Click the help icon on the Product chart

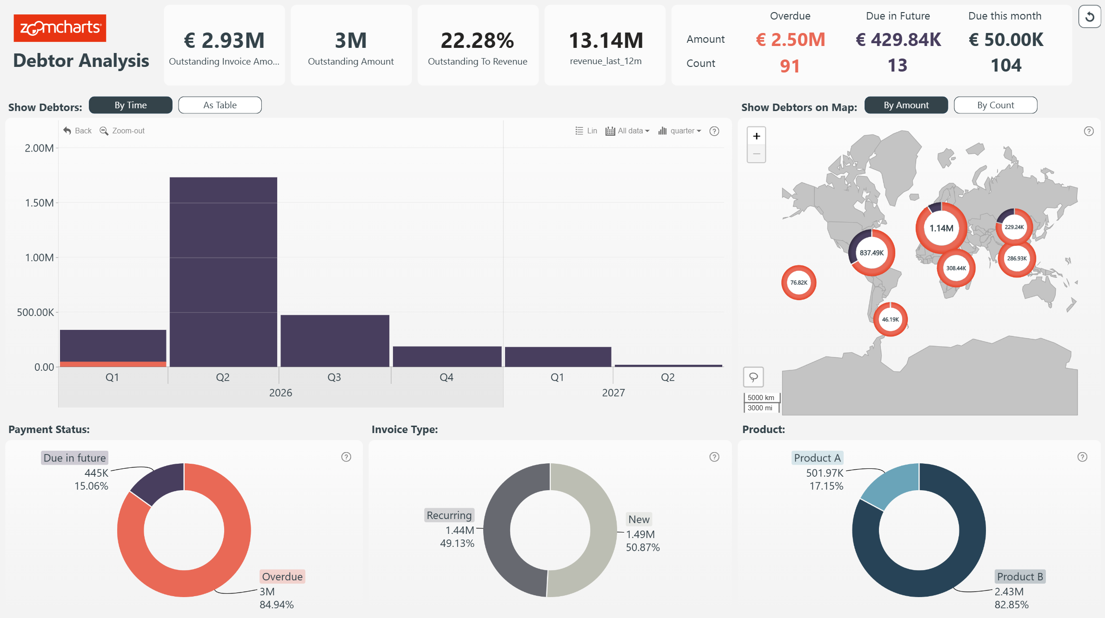tap(1082, 457)
